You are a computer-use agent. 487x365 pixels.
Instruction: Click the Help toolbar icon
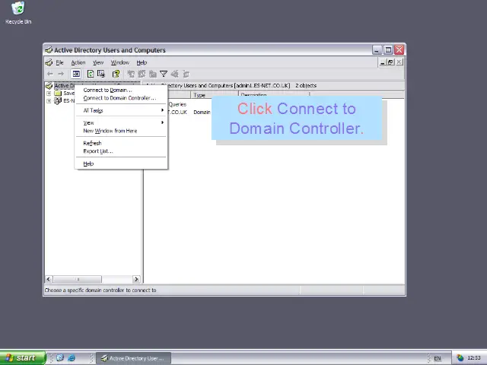[116, 74]
